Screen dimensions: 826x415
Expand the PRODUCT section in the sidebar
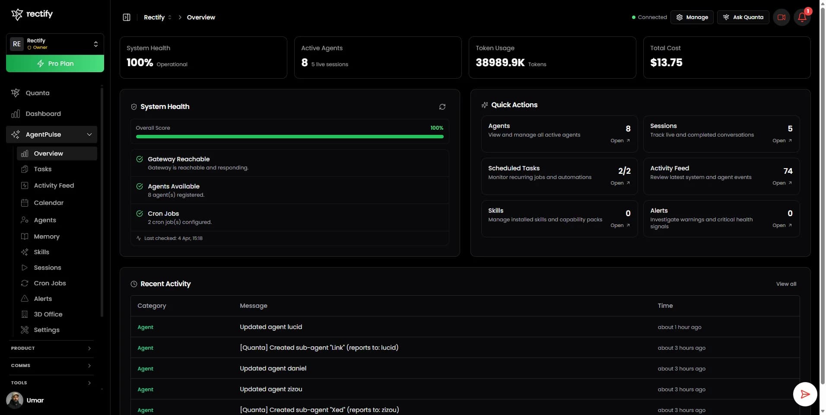51,348
